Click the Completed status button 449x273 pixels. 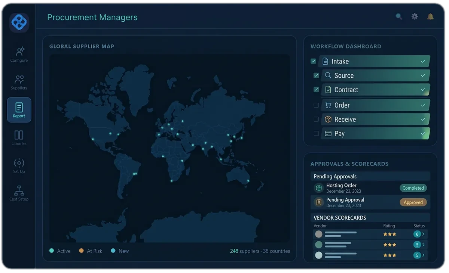413,188
